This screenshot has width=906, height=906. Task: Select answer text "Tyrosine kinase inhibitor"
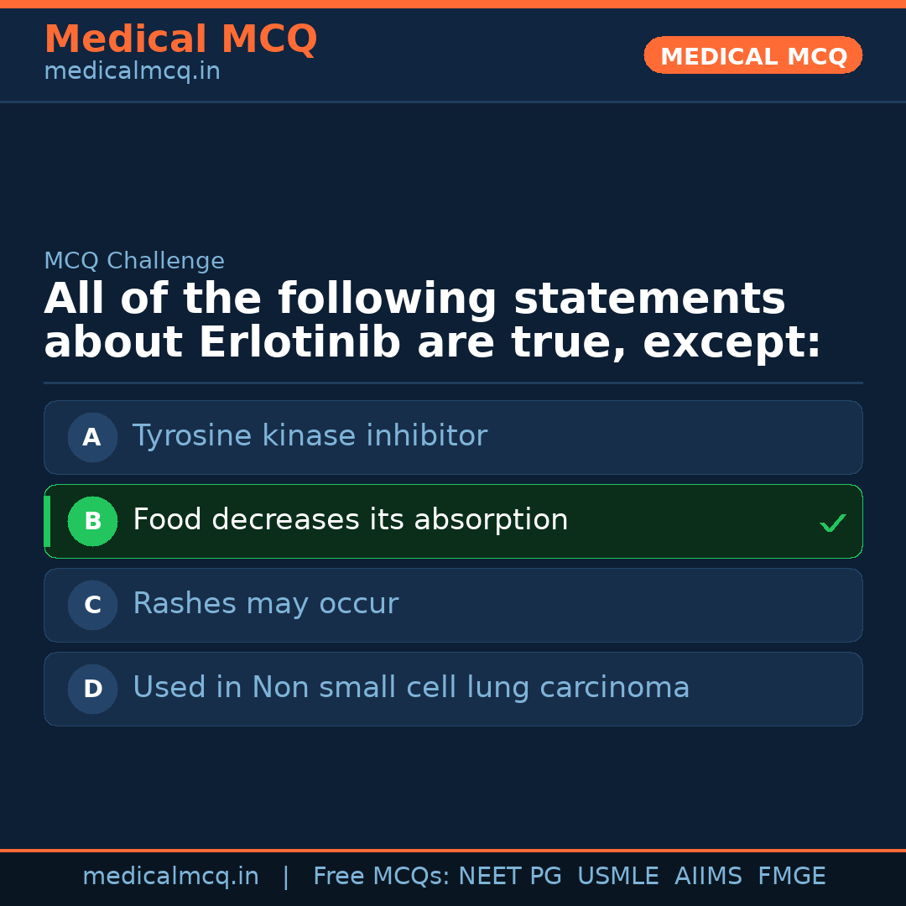click(310, 436)
